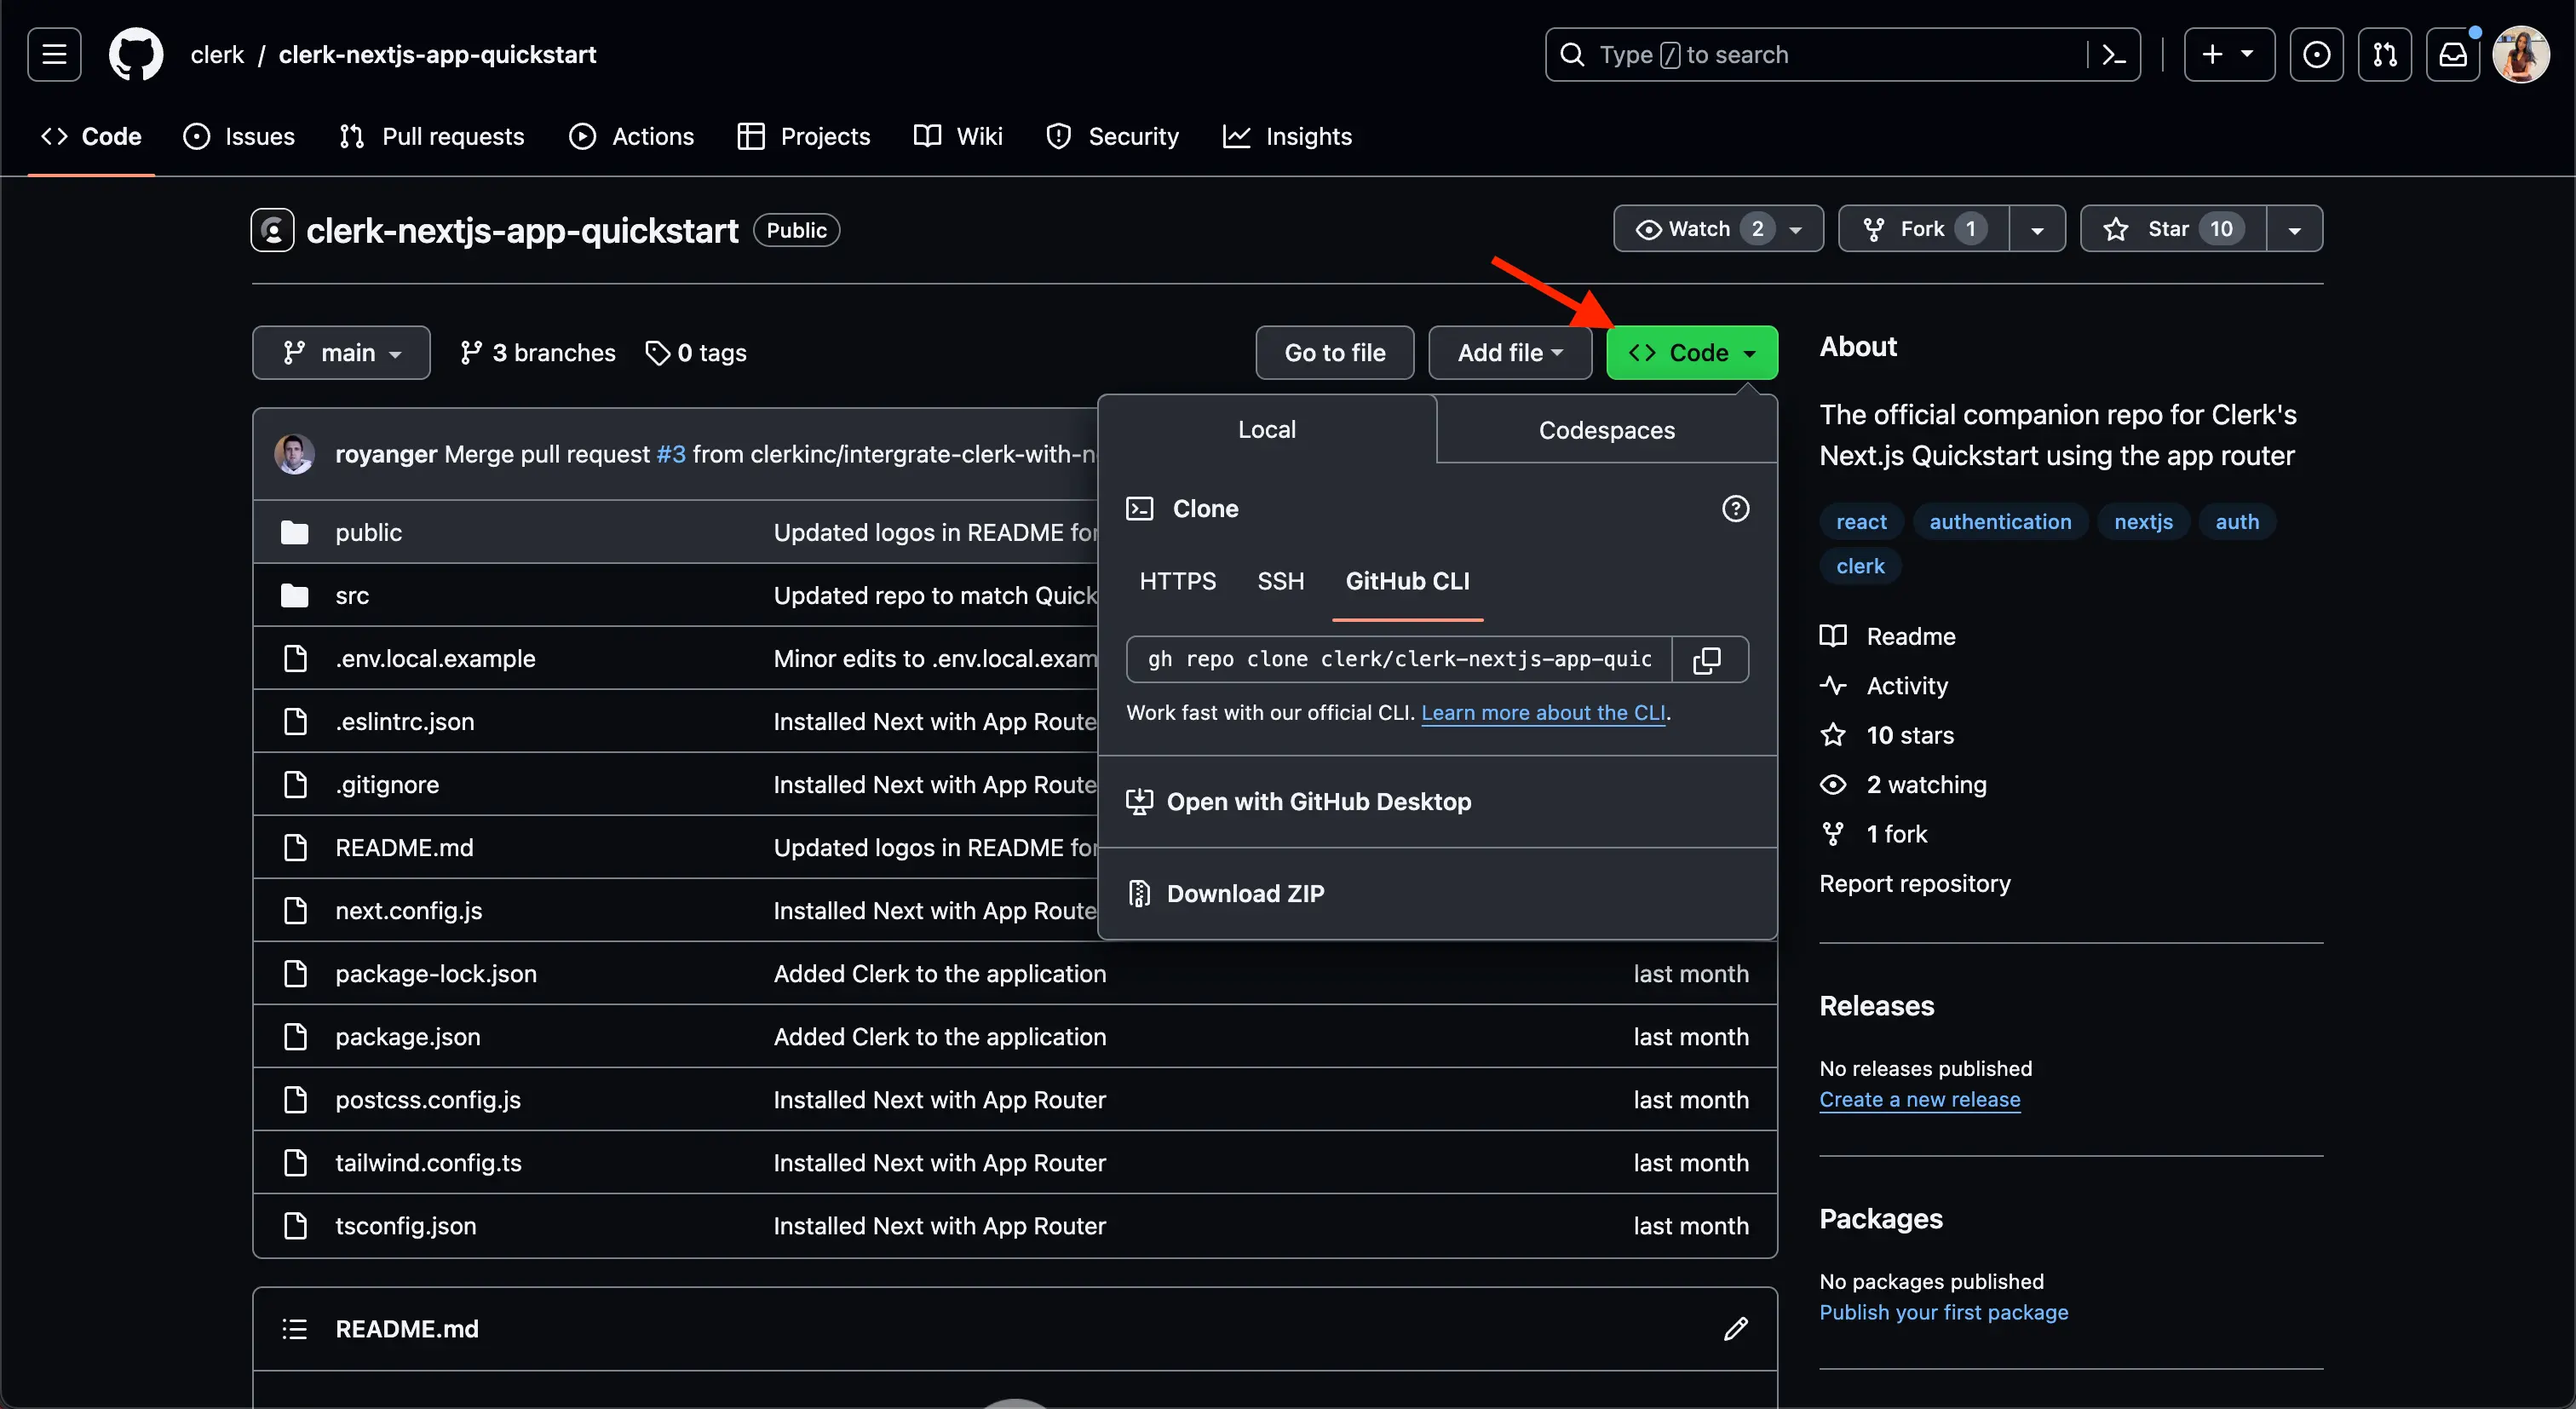
Task: Switch to the Codespaces tab
Action: pos(1606,429)
